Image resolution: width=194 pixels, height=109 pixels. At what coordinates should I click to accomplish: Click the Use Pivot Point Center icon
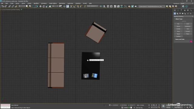tap(61, 6)
